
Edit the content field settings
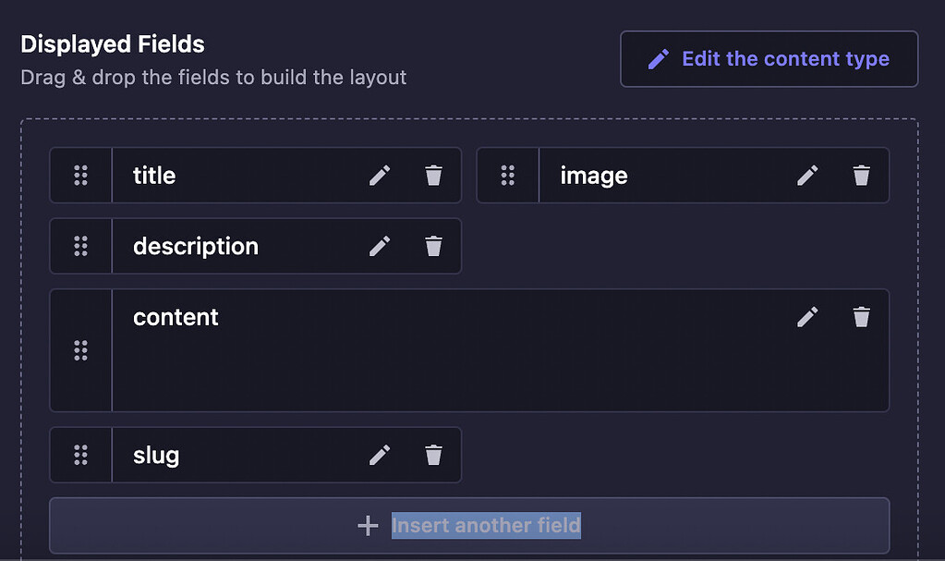click(x=806, y=317)
